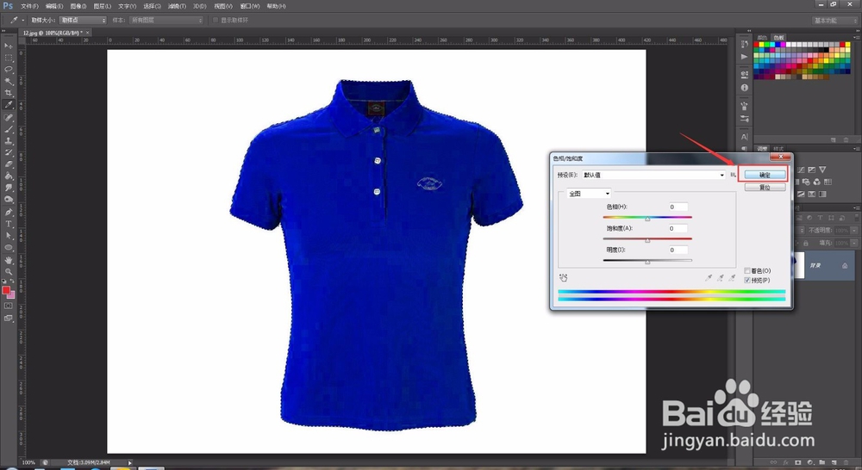The width and height of the screenshot is (862, 470).
Task: Click the Lightness slider handle
Action: 647,262
